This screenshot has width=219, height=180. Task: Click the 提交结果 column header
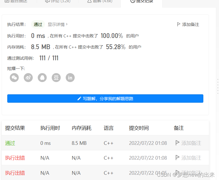point(15,128)
